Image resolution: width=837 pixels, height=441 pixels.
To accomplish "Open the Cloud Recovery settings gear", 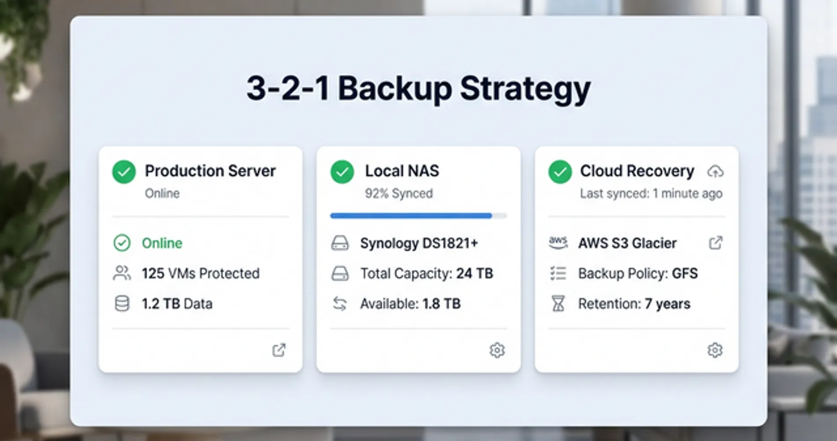I will 715,350.
